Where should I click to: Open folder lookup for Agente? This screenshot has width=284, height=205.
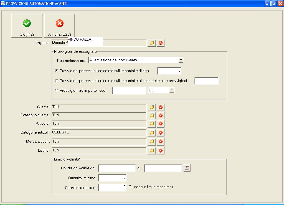pos(152,43)
